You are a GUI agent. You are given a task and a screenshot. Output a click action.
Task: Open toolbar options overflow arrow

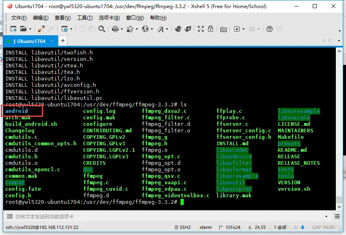click(x=340, y=31)
